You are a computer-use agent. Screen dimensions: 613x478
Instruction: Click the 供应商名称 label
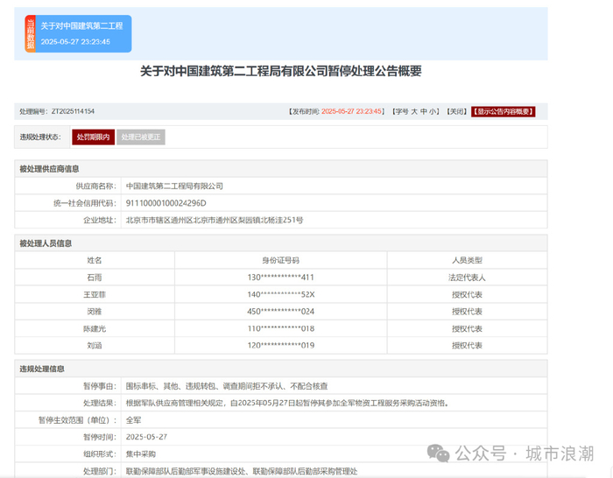95,186
